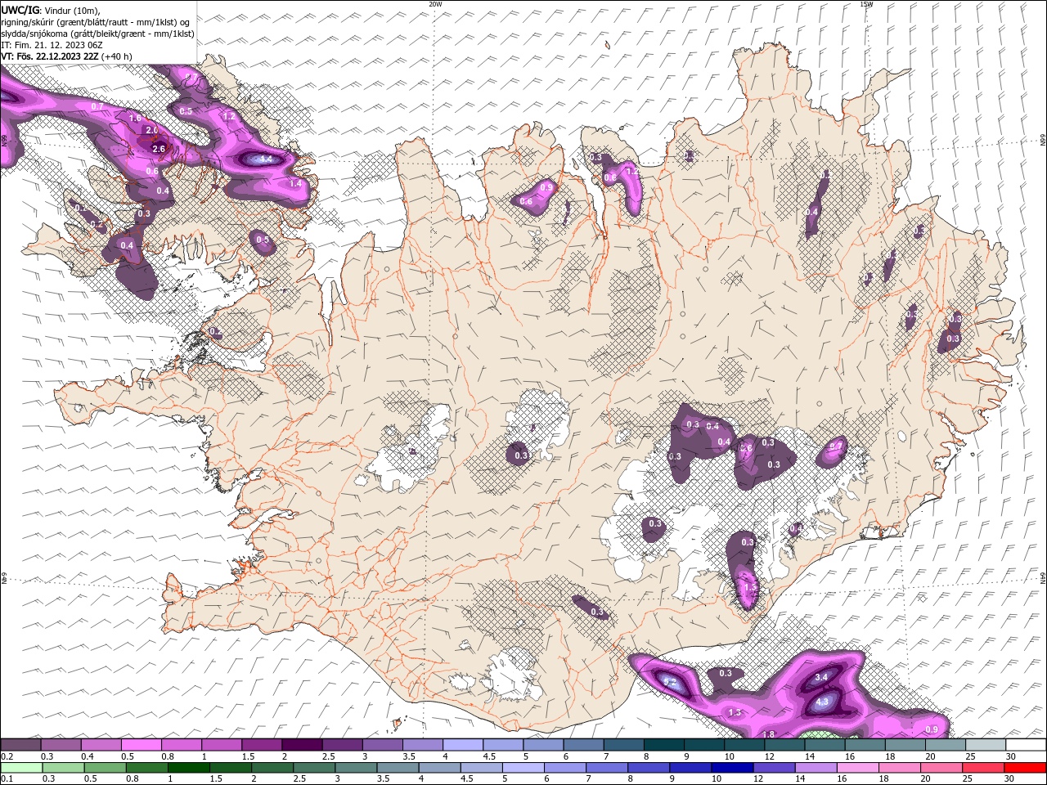
Task: Click the 20W longitude label
Action: tap(435, 4)
